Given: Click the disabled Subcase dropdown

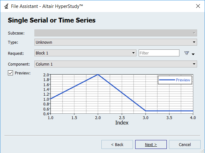Looking at the screenshot, I should click(x=116, y=33).
